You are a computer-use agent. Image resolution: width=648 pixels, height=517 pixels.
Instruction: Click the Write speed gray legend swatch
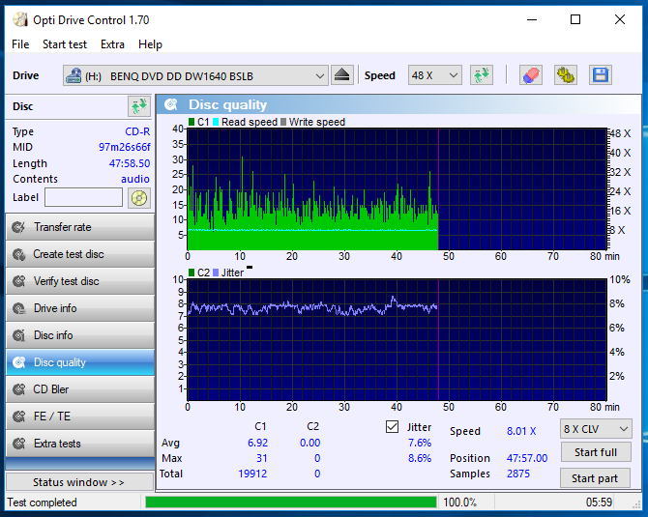click(x=283, y=122)
